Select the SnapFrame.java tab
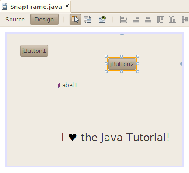 [35, 7]
